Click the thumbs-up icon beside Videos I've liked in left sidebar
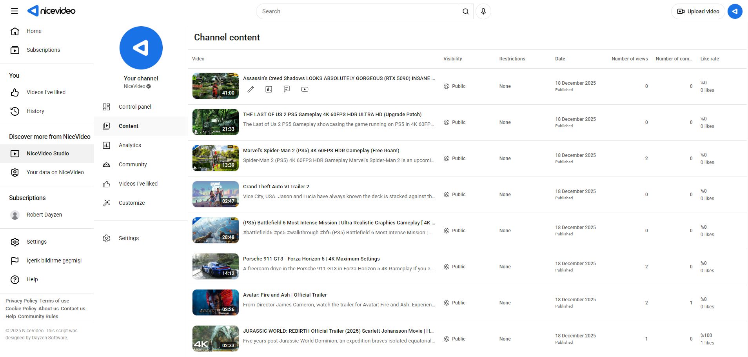 (x=15, y=92)
